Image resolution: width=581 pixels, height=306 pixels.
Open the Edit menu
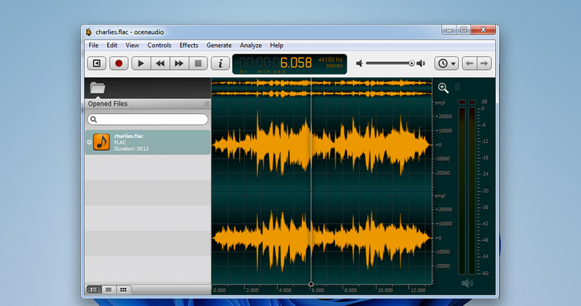tap(112, 45)
